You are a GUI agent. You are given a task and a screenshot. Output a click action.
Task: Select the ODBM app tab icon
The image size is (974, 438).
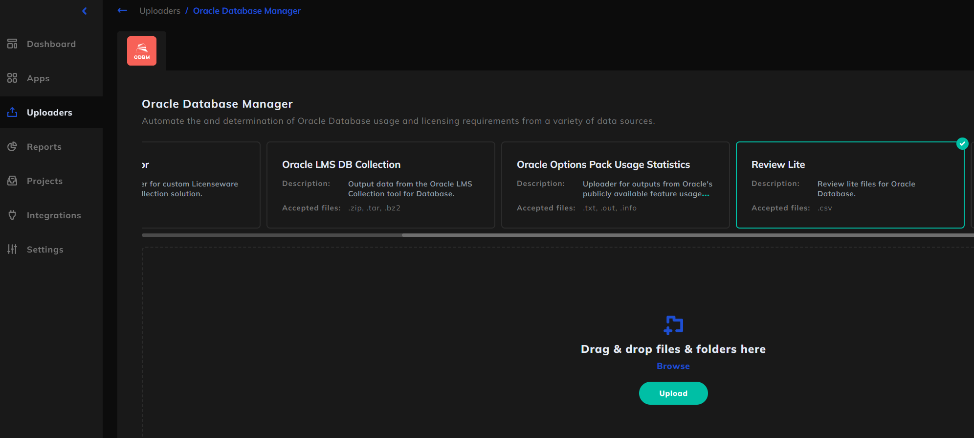coord(142,51)
